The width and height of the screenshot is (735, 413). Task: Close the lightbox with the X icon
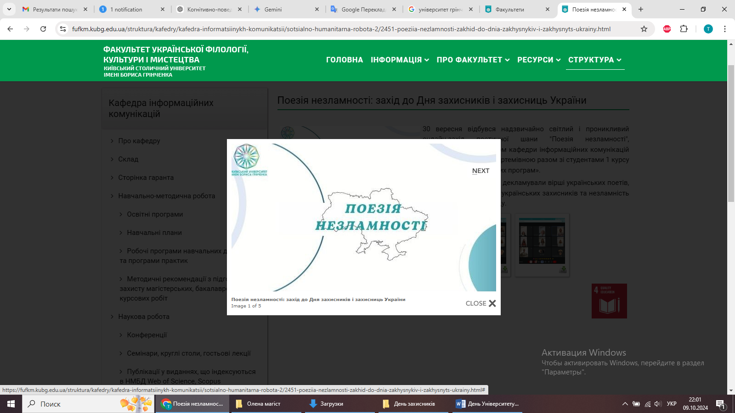click(492, 303)
